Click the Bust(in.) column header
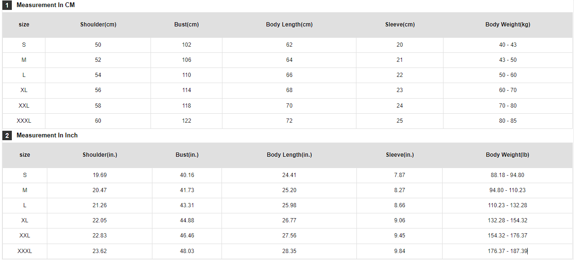 (187, 155)
